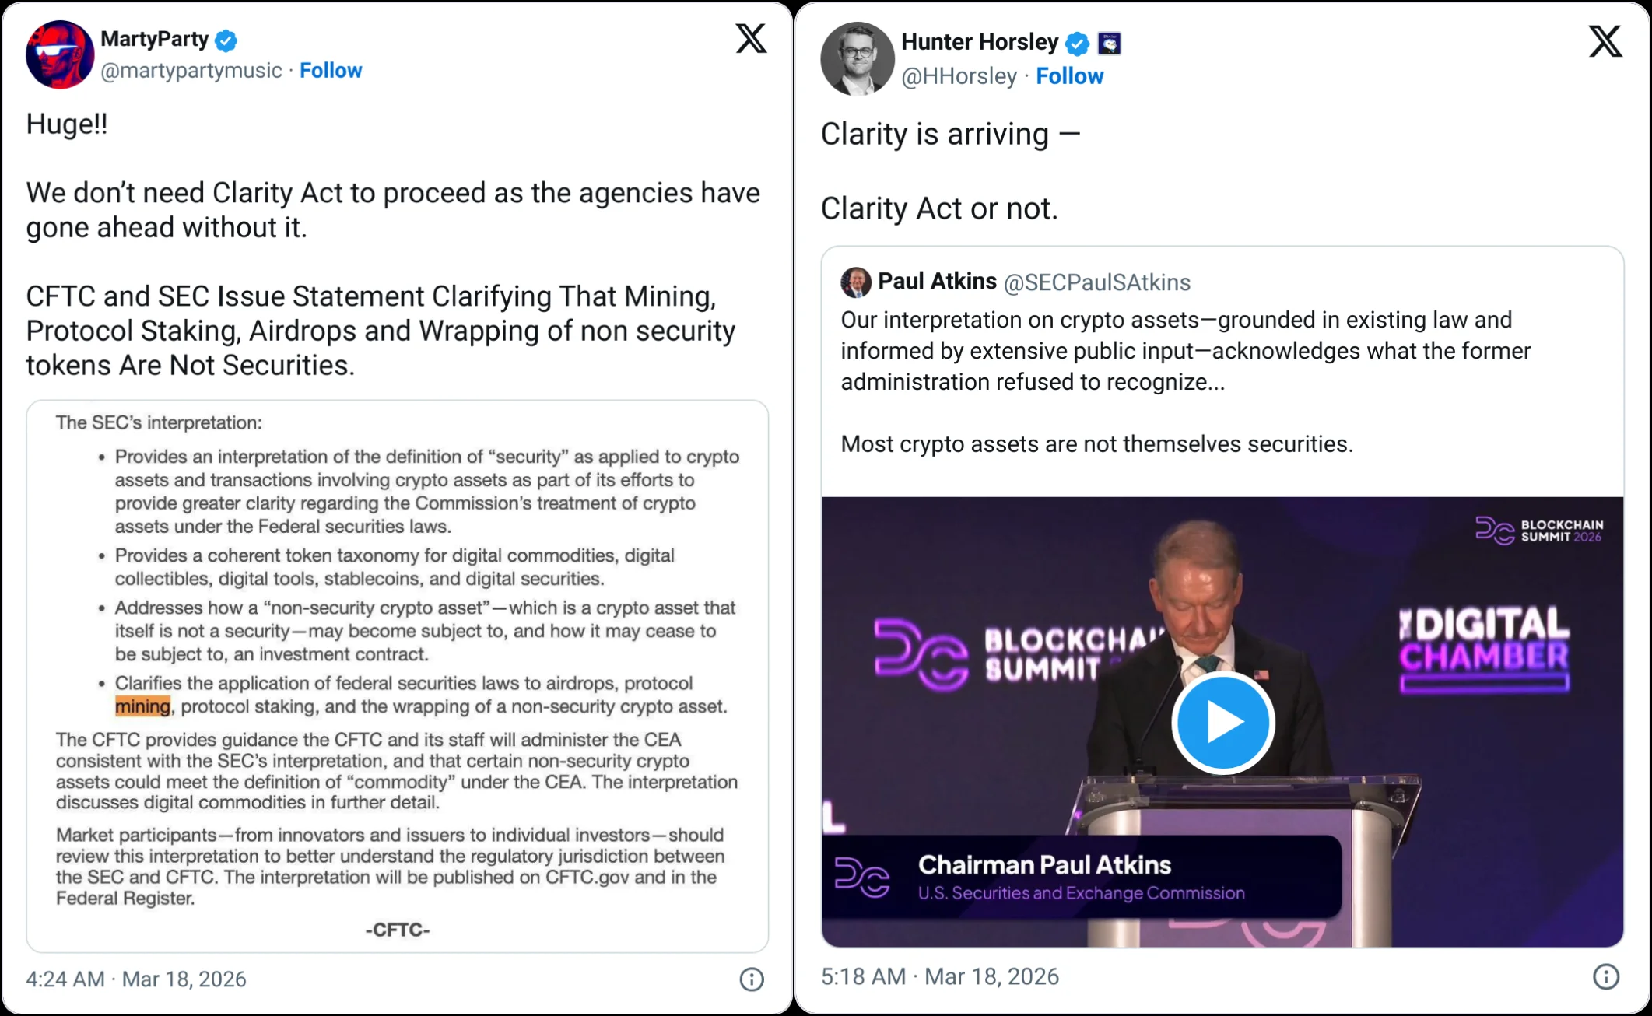Open the @SECPaulSAtkins handle in quoted tweet
Viewport: 1652px width, 1016px height.
click(x=1096, y=282)
